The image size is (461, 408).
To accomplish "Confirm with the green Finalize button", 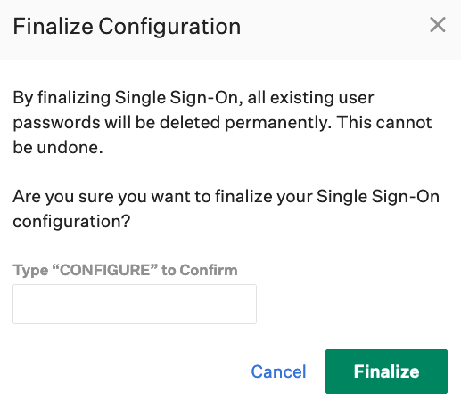I will click(386, 371).
